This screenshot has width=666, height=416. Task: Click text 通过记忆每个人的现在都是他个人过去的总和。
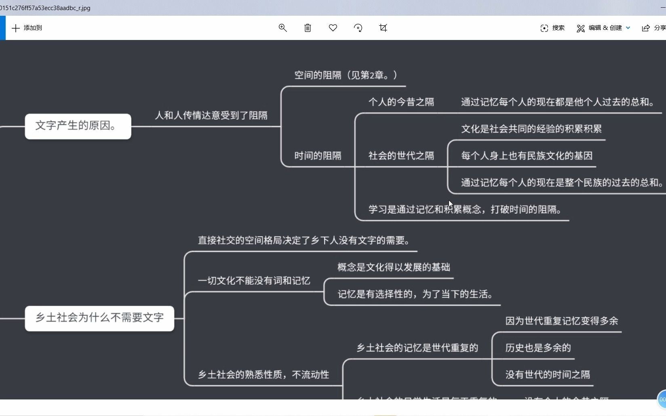558,102
